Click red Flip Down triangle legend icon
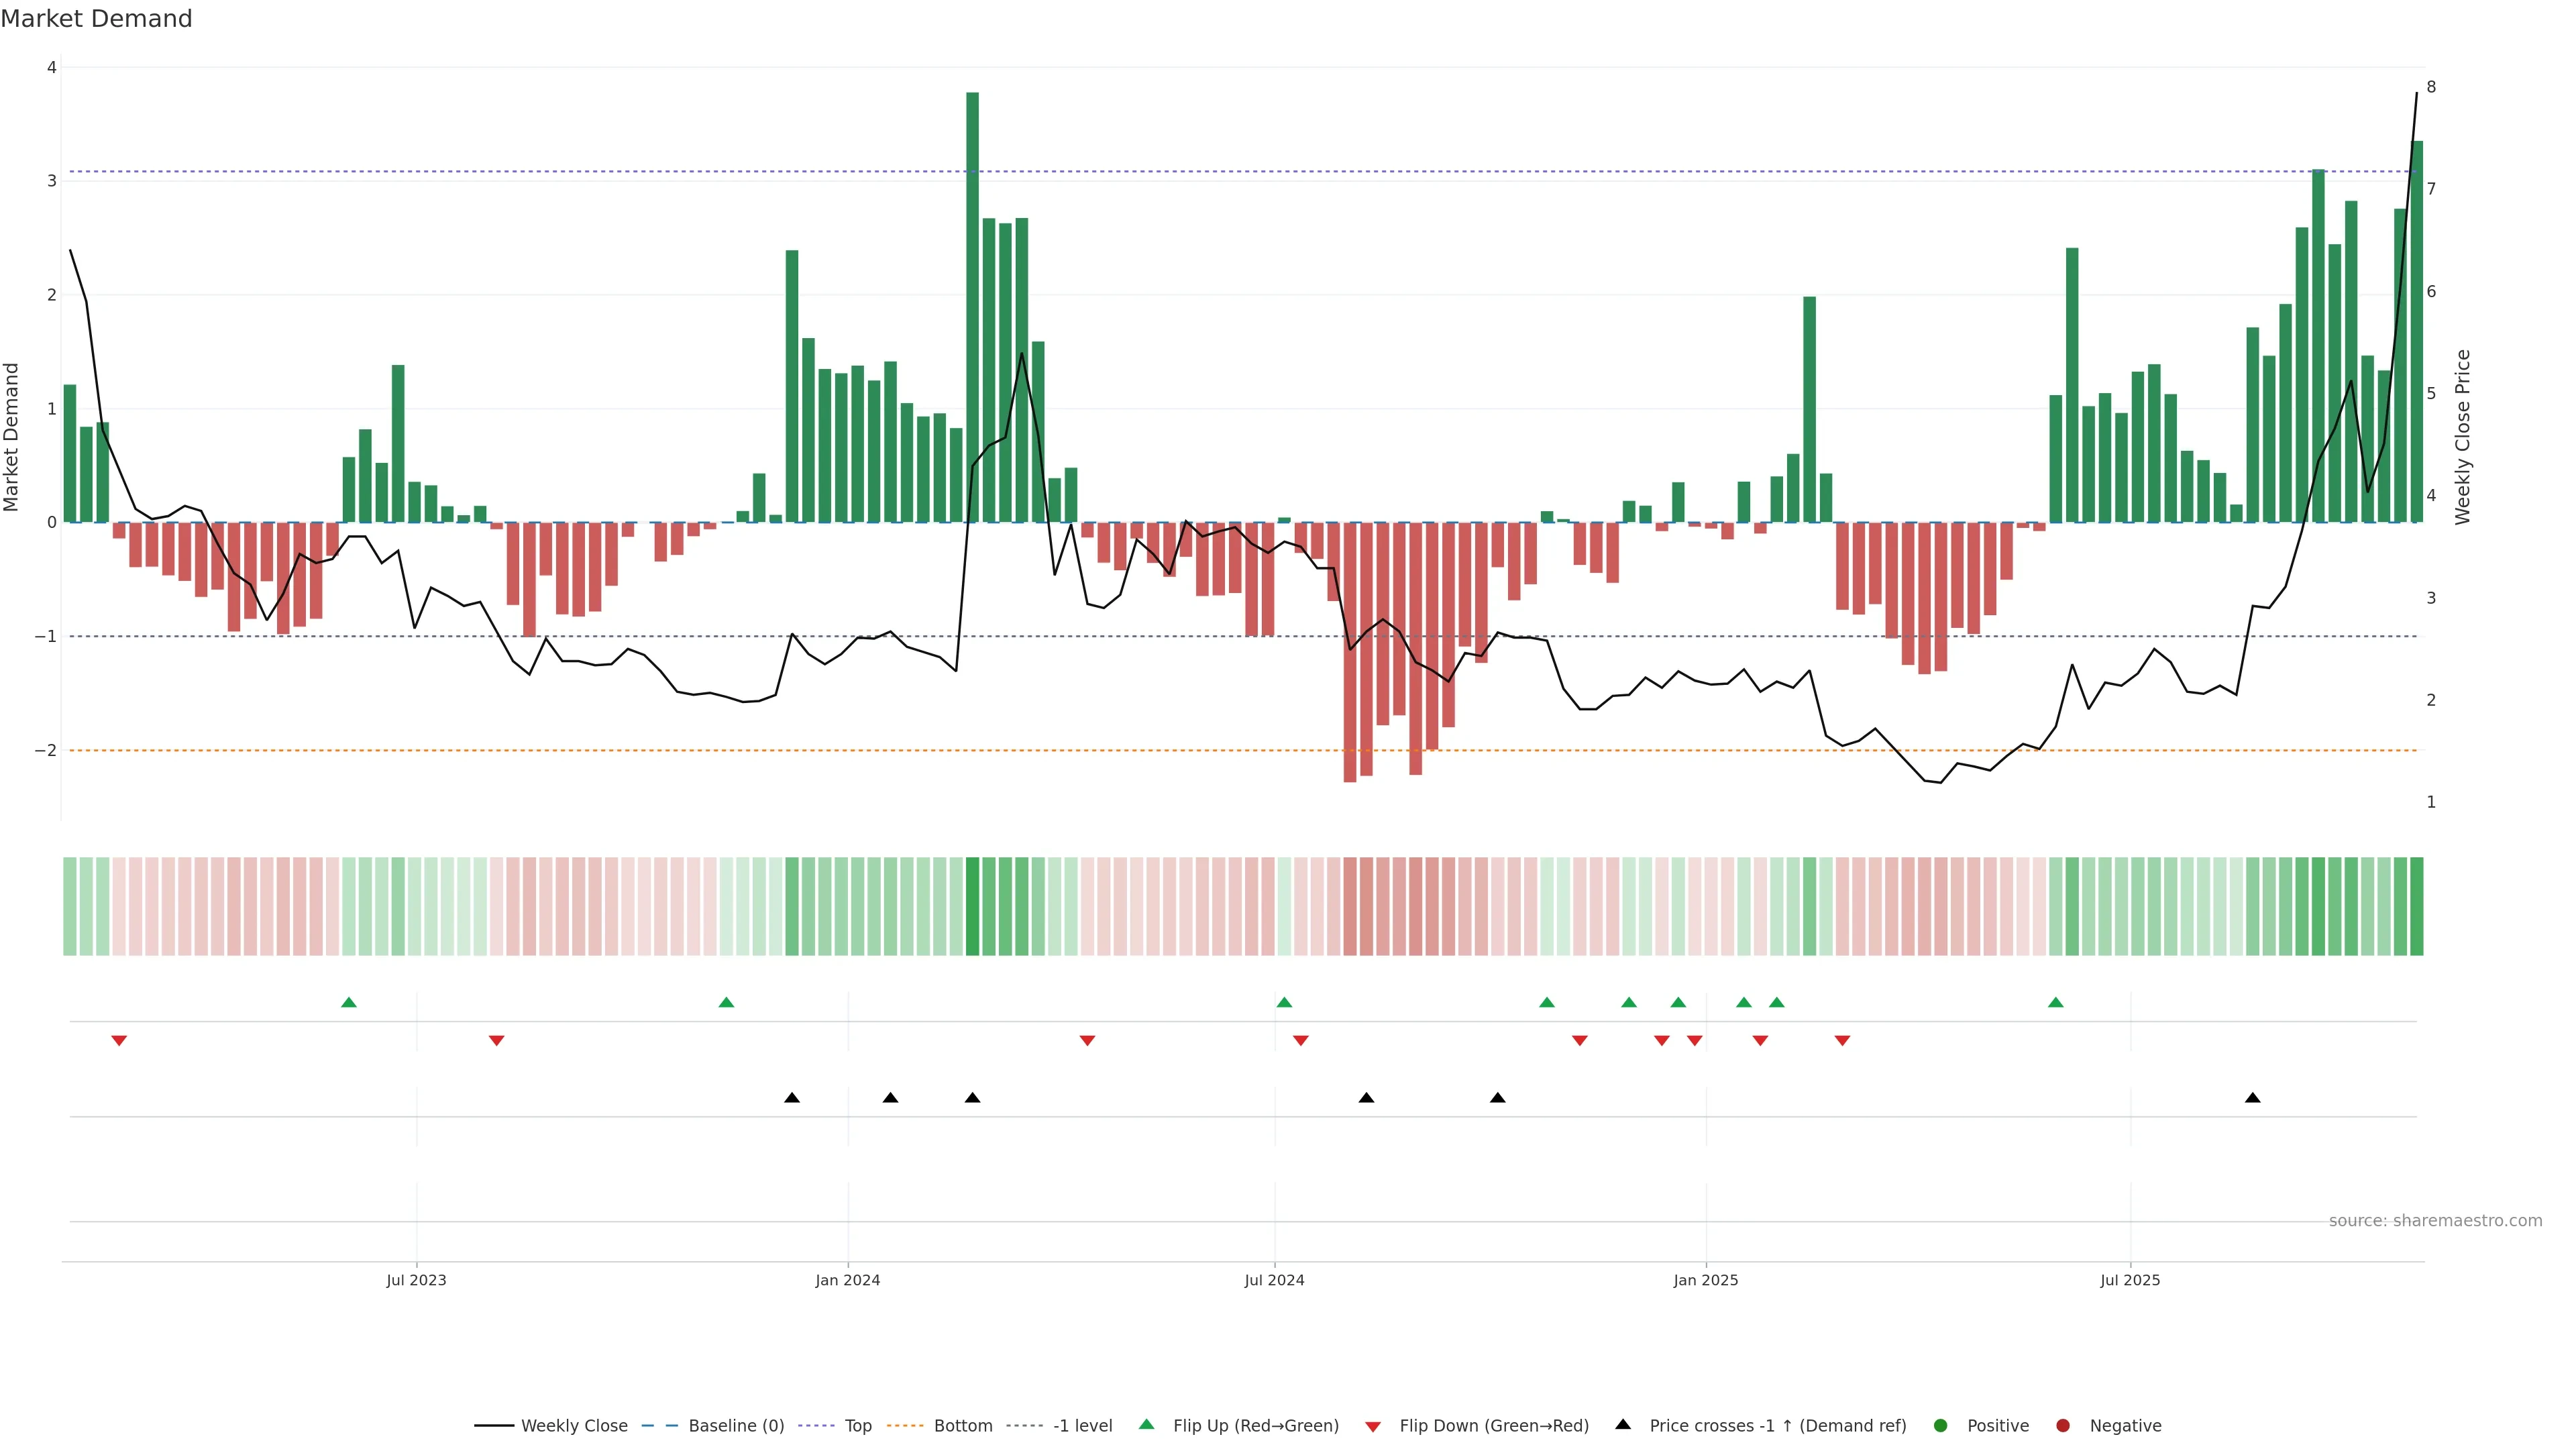The width and height of the screenshot is (2576, 1449). (x=1373, y=1426)
